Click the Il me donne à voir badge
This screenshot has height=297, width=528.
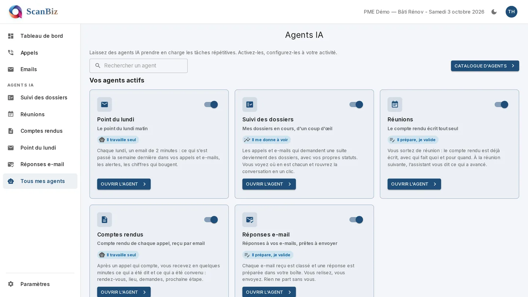pos(267,140)
